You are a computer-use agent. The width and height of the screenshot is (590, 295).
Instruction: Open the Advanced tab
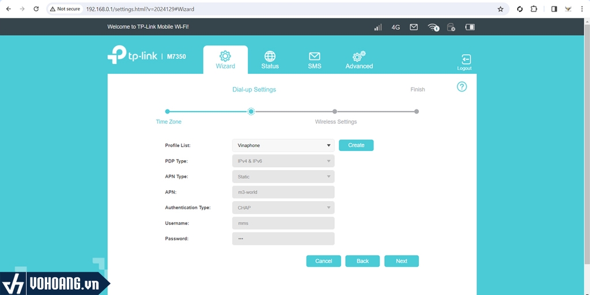359,60
